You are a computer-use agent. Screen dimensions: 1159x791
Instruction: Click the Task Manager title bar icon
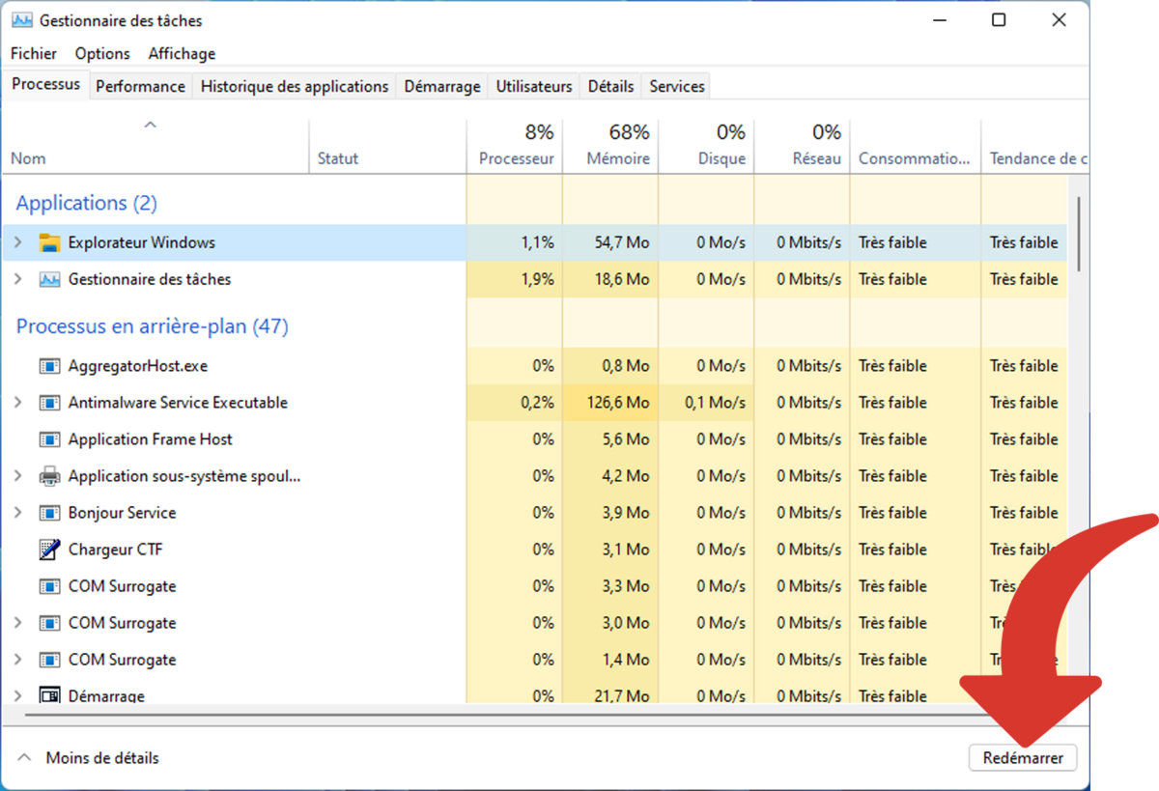click(x=22, y=20)
